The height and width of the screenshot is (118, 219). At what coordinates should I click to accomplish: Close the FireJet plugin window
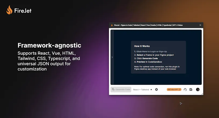click(200, 25)
